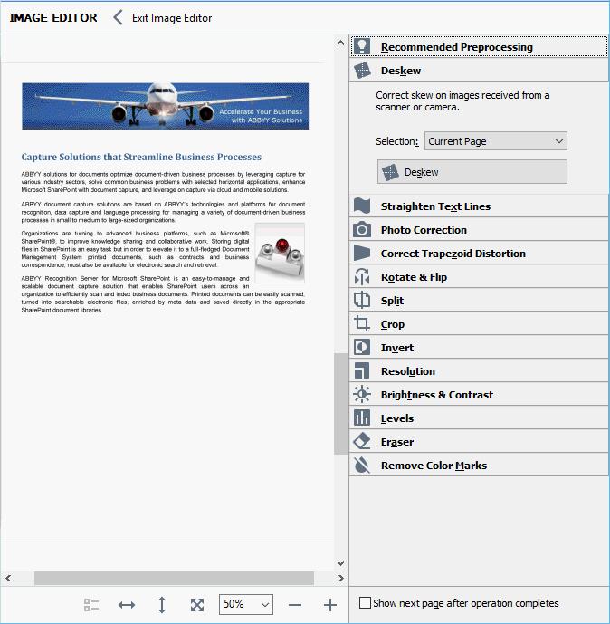Click the Recommended Preprocessing lightbulb icon
The width and height of the screenshot is (610, 624).
pos(362,46)
